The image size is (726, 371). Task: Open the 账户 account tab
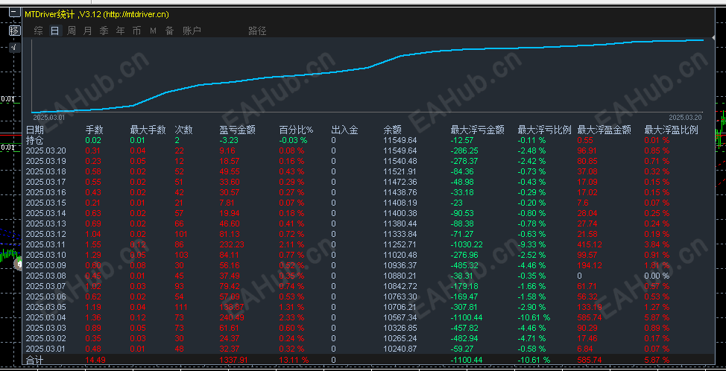click(x=192, y=31)
